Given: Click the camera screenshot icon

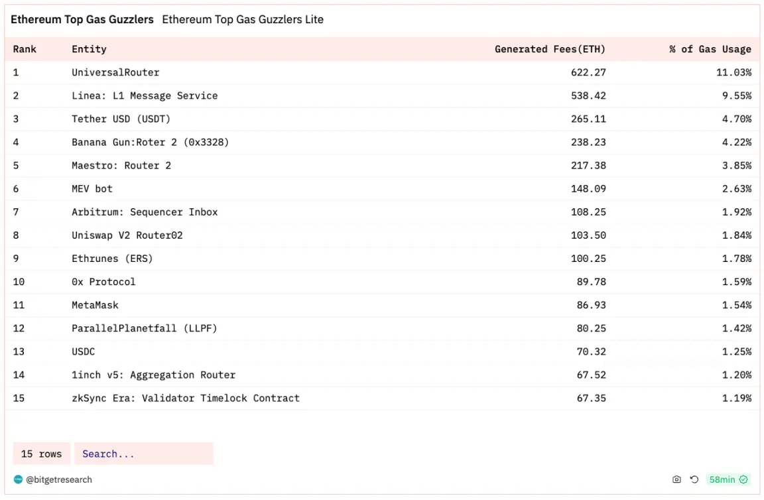Looking at the screenshot, I should pos(676,479).
